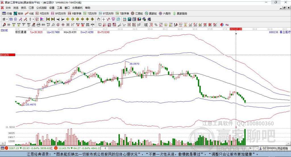Click the colorful gradient triangle icon
The height and width of the screenshot is (157, 291).
coord(42,19)
